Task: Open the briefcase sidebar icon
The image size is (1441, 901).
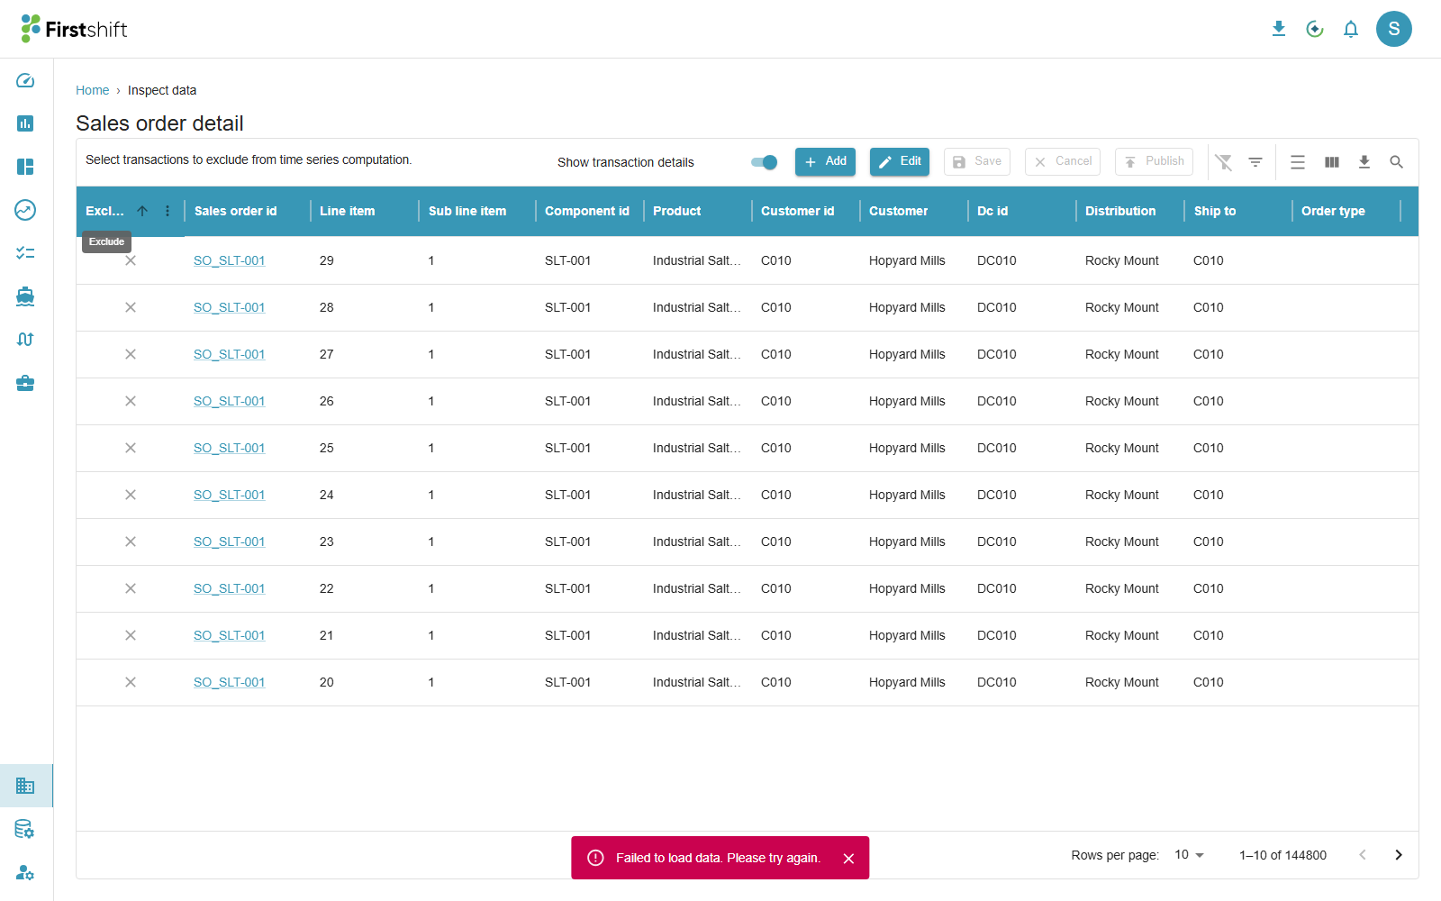Action: point(25,383)
